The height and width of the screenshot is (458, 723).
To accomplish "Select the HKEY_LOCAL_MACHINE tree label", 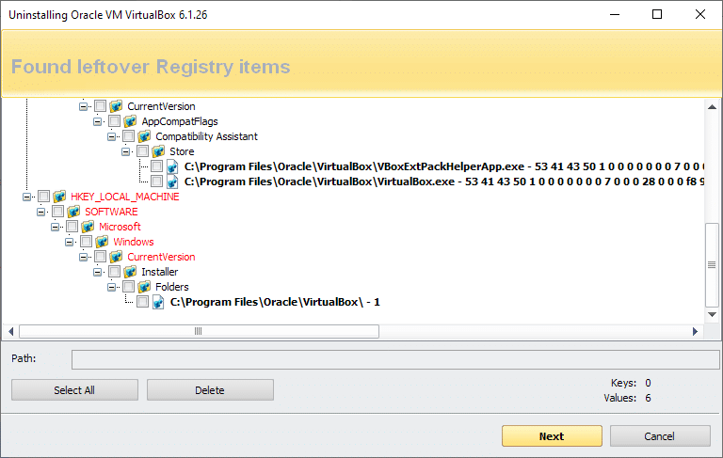I will click(125, 197).
